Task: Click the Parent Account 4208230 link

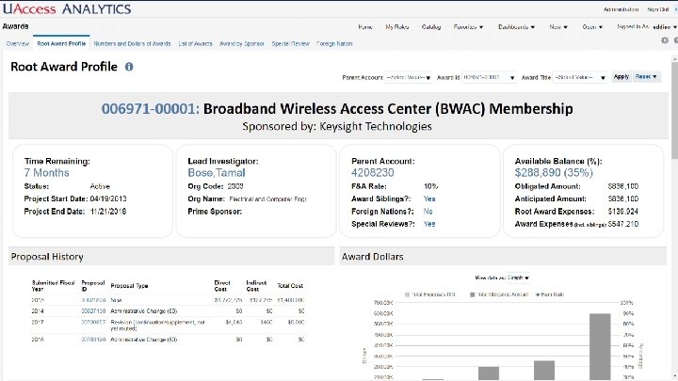Action: pos(372,173)
